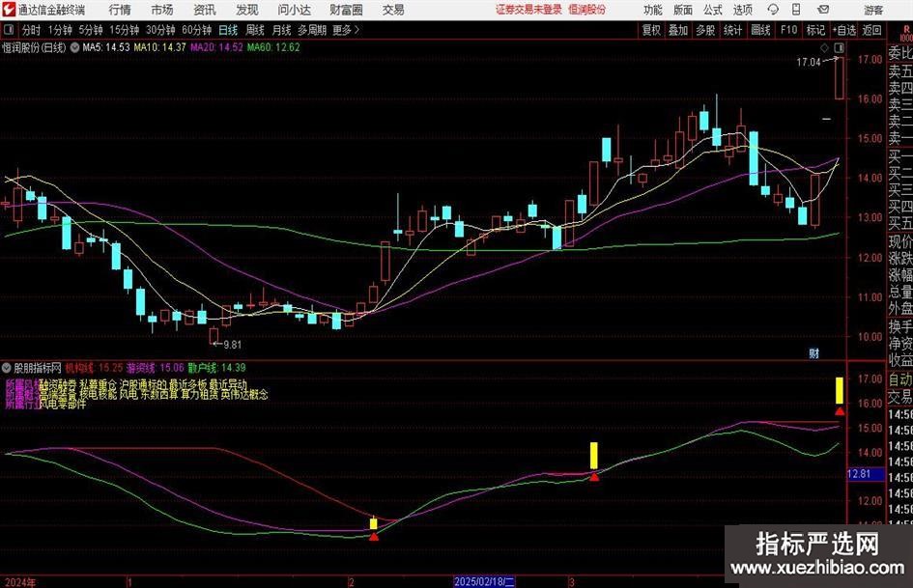The width and height of the screenshot is (913, 588).
Task: Click the MA10: 14.37 label
Action: 159,47
